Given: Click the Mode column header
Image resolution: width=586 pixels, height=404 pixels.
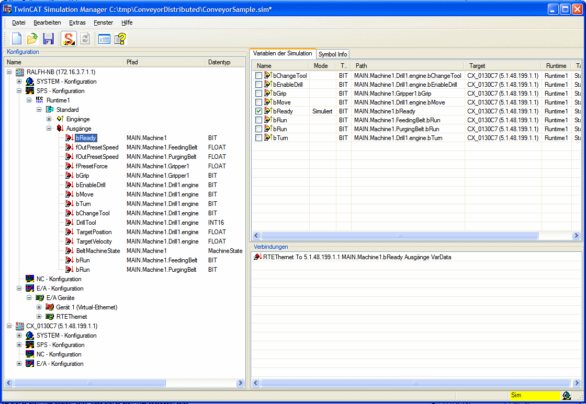Looking at the screenshot, I should (x=323, y=66).
